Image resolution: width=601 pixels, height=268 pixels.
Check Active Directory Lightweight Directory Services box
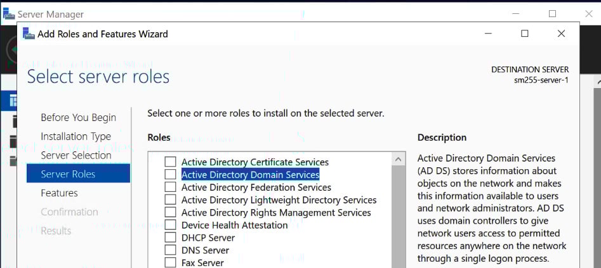170,200
